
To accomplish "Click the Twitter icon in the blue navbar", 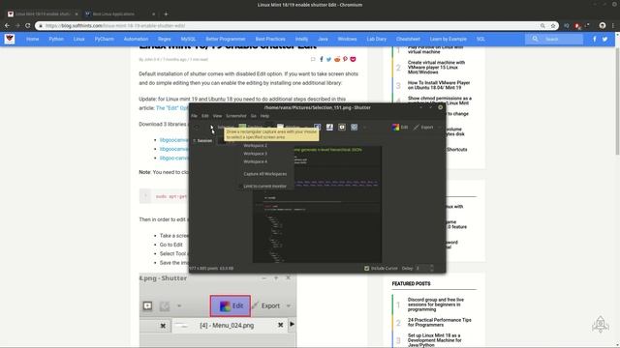I will [604, 39].
